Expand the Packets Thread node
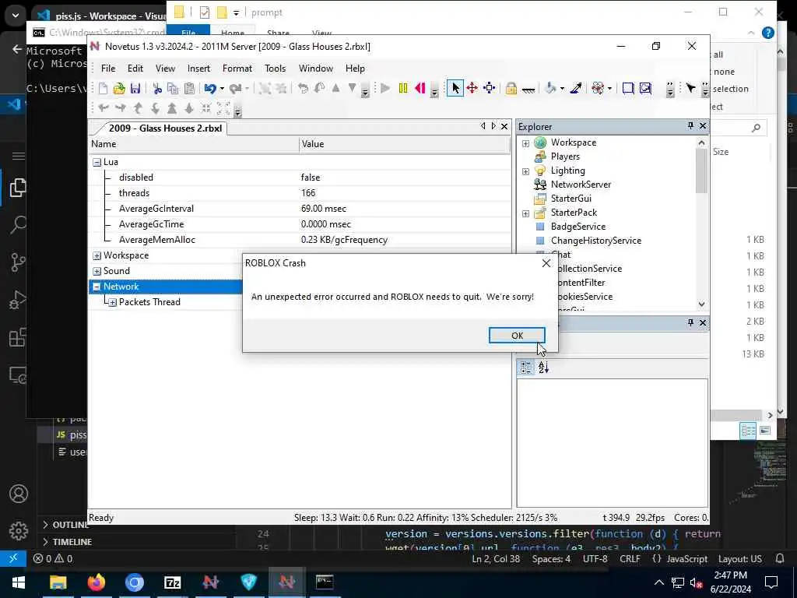 click(x=112, y=303)
